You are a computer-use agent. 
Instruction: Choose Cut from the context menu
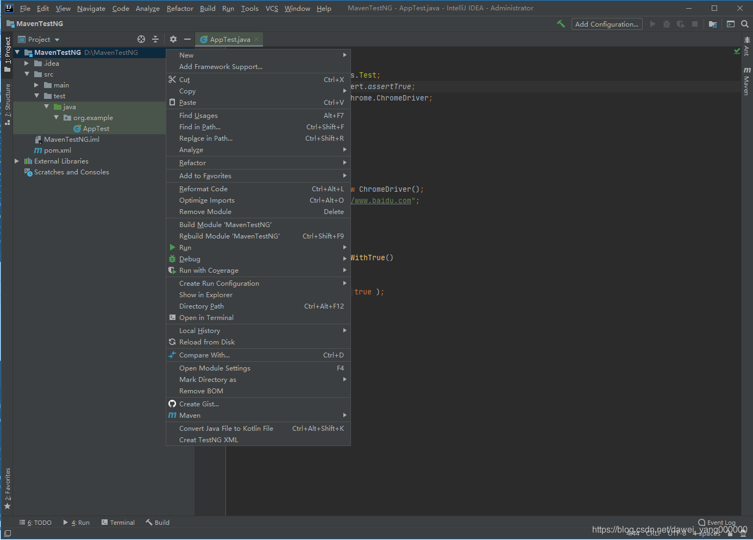click(258, 79)
